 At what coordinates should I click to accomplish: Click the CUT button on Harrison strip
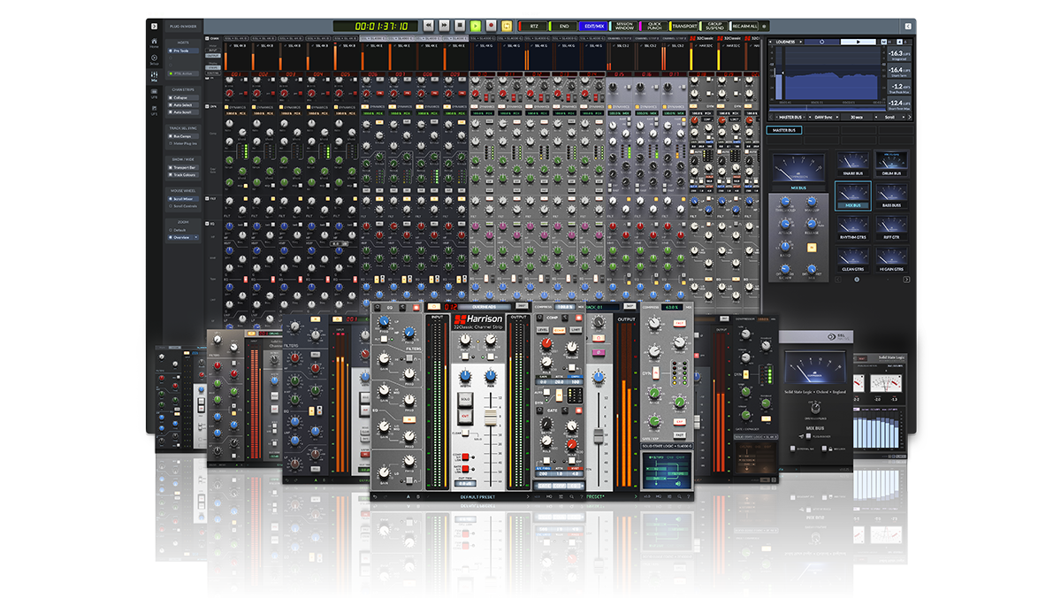465,416
